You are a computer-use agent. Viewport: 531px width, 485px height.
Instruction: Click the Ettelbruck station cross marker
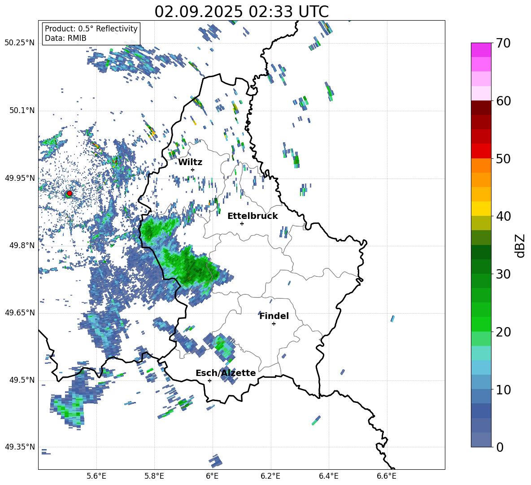click(242, 223)
